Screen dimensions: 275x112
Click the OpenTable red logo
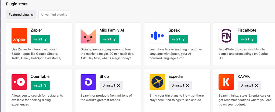[19, 82]
